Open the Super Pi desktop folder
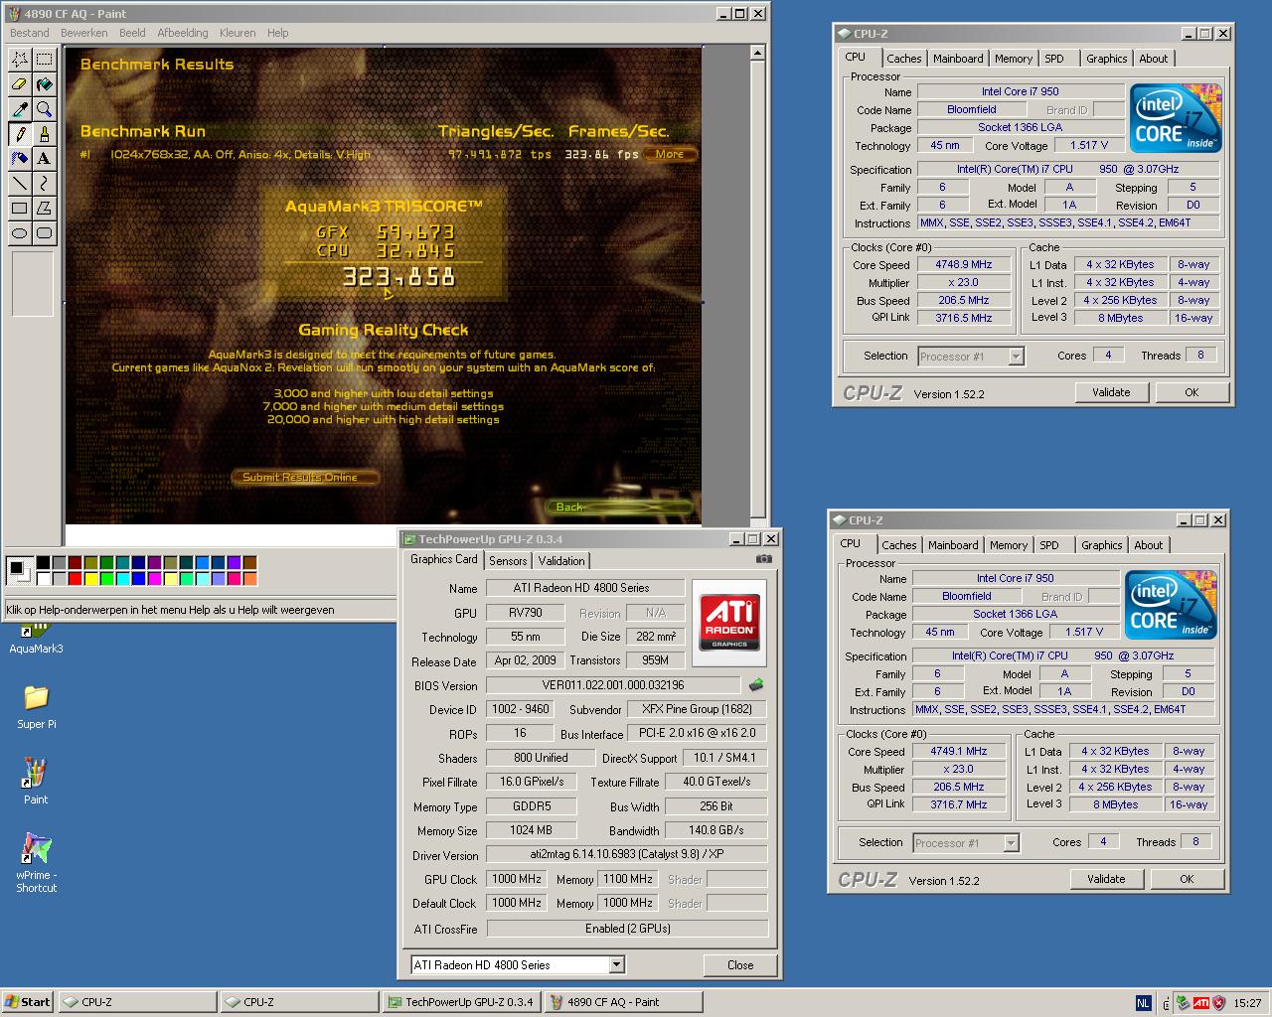This screenshot has height=1017, width=1272. [x=36, y=706]
